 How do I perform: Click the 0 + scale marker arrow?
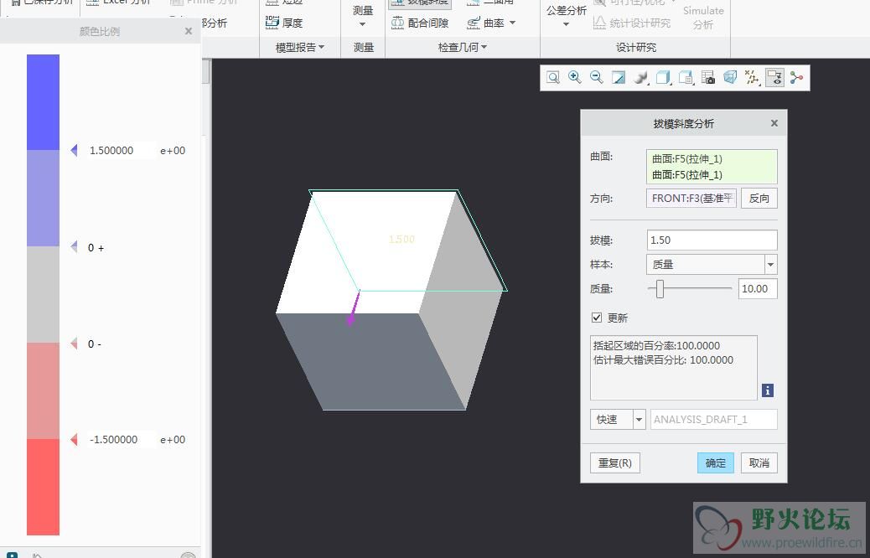74,247
